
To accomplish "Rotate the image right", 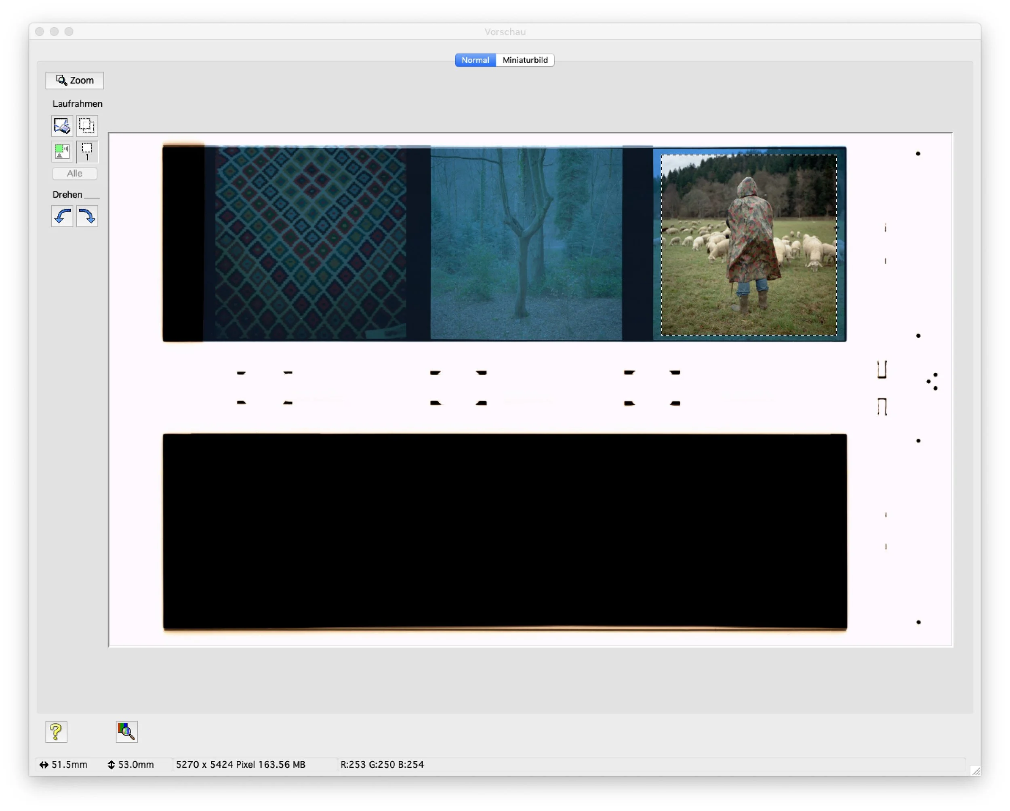I will click(x=87, y=216).
